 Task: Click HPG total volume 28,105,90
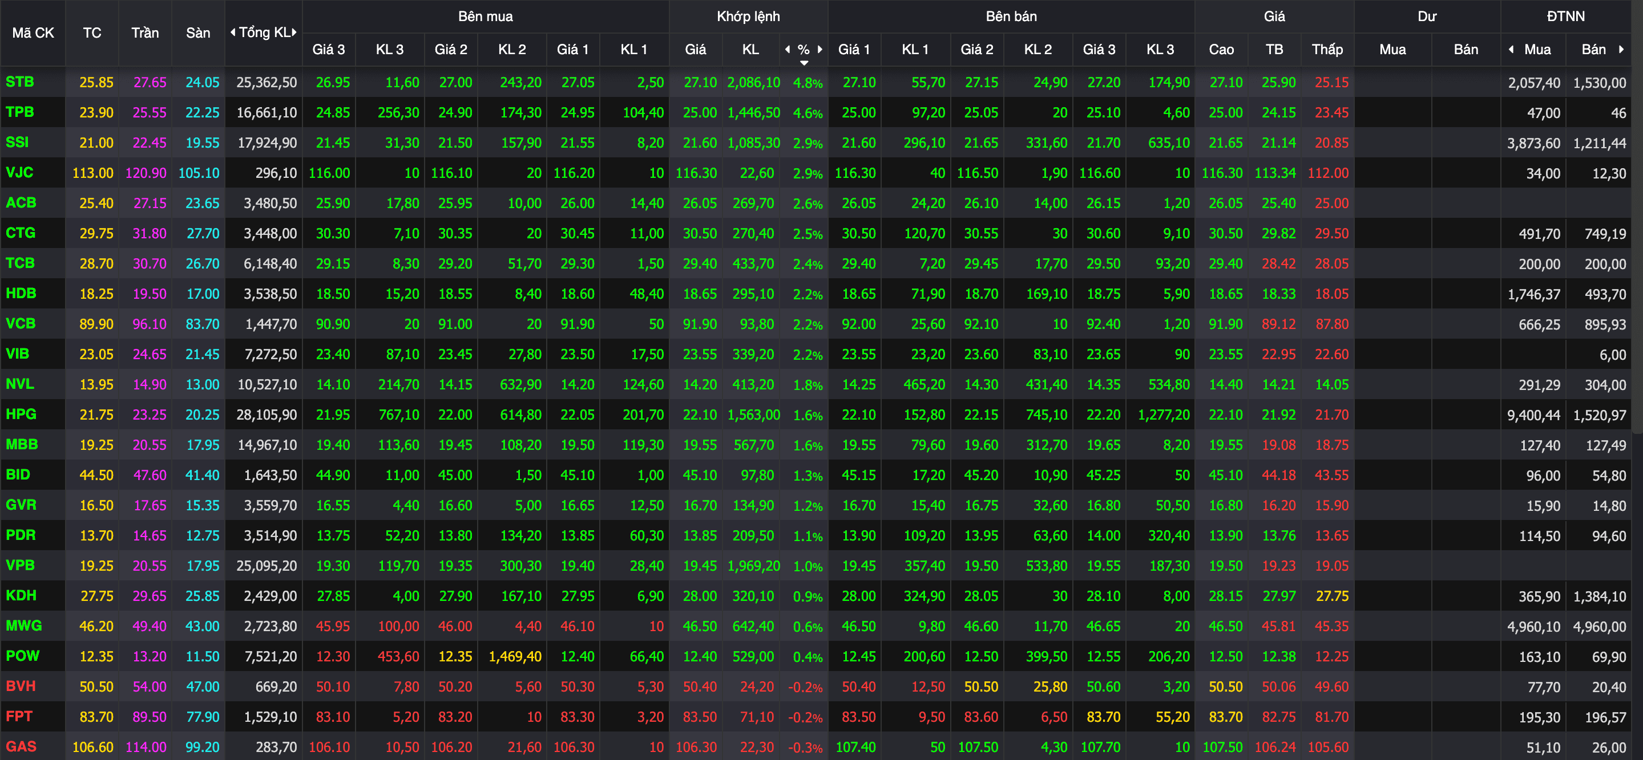tap(267, 414)
